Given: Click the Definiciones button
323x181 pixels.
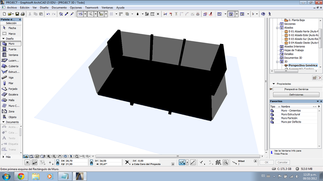Looking at the screenshot, I should coord(296,95).
